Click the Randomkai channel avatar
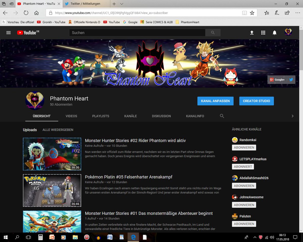 tap(235, 140)
